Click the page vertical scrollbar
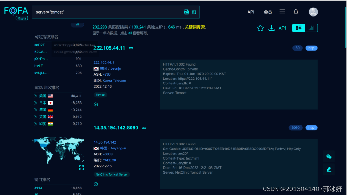 coord(345,27)
